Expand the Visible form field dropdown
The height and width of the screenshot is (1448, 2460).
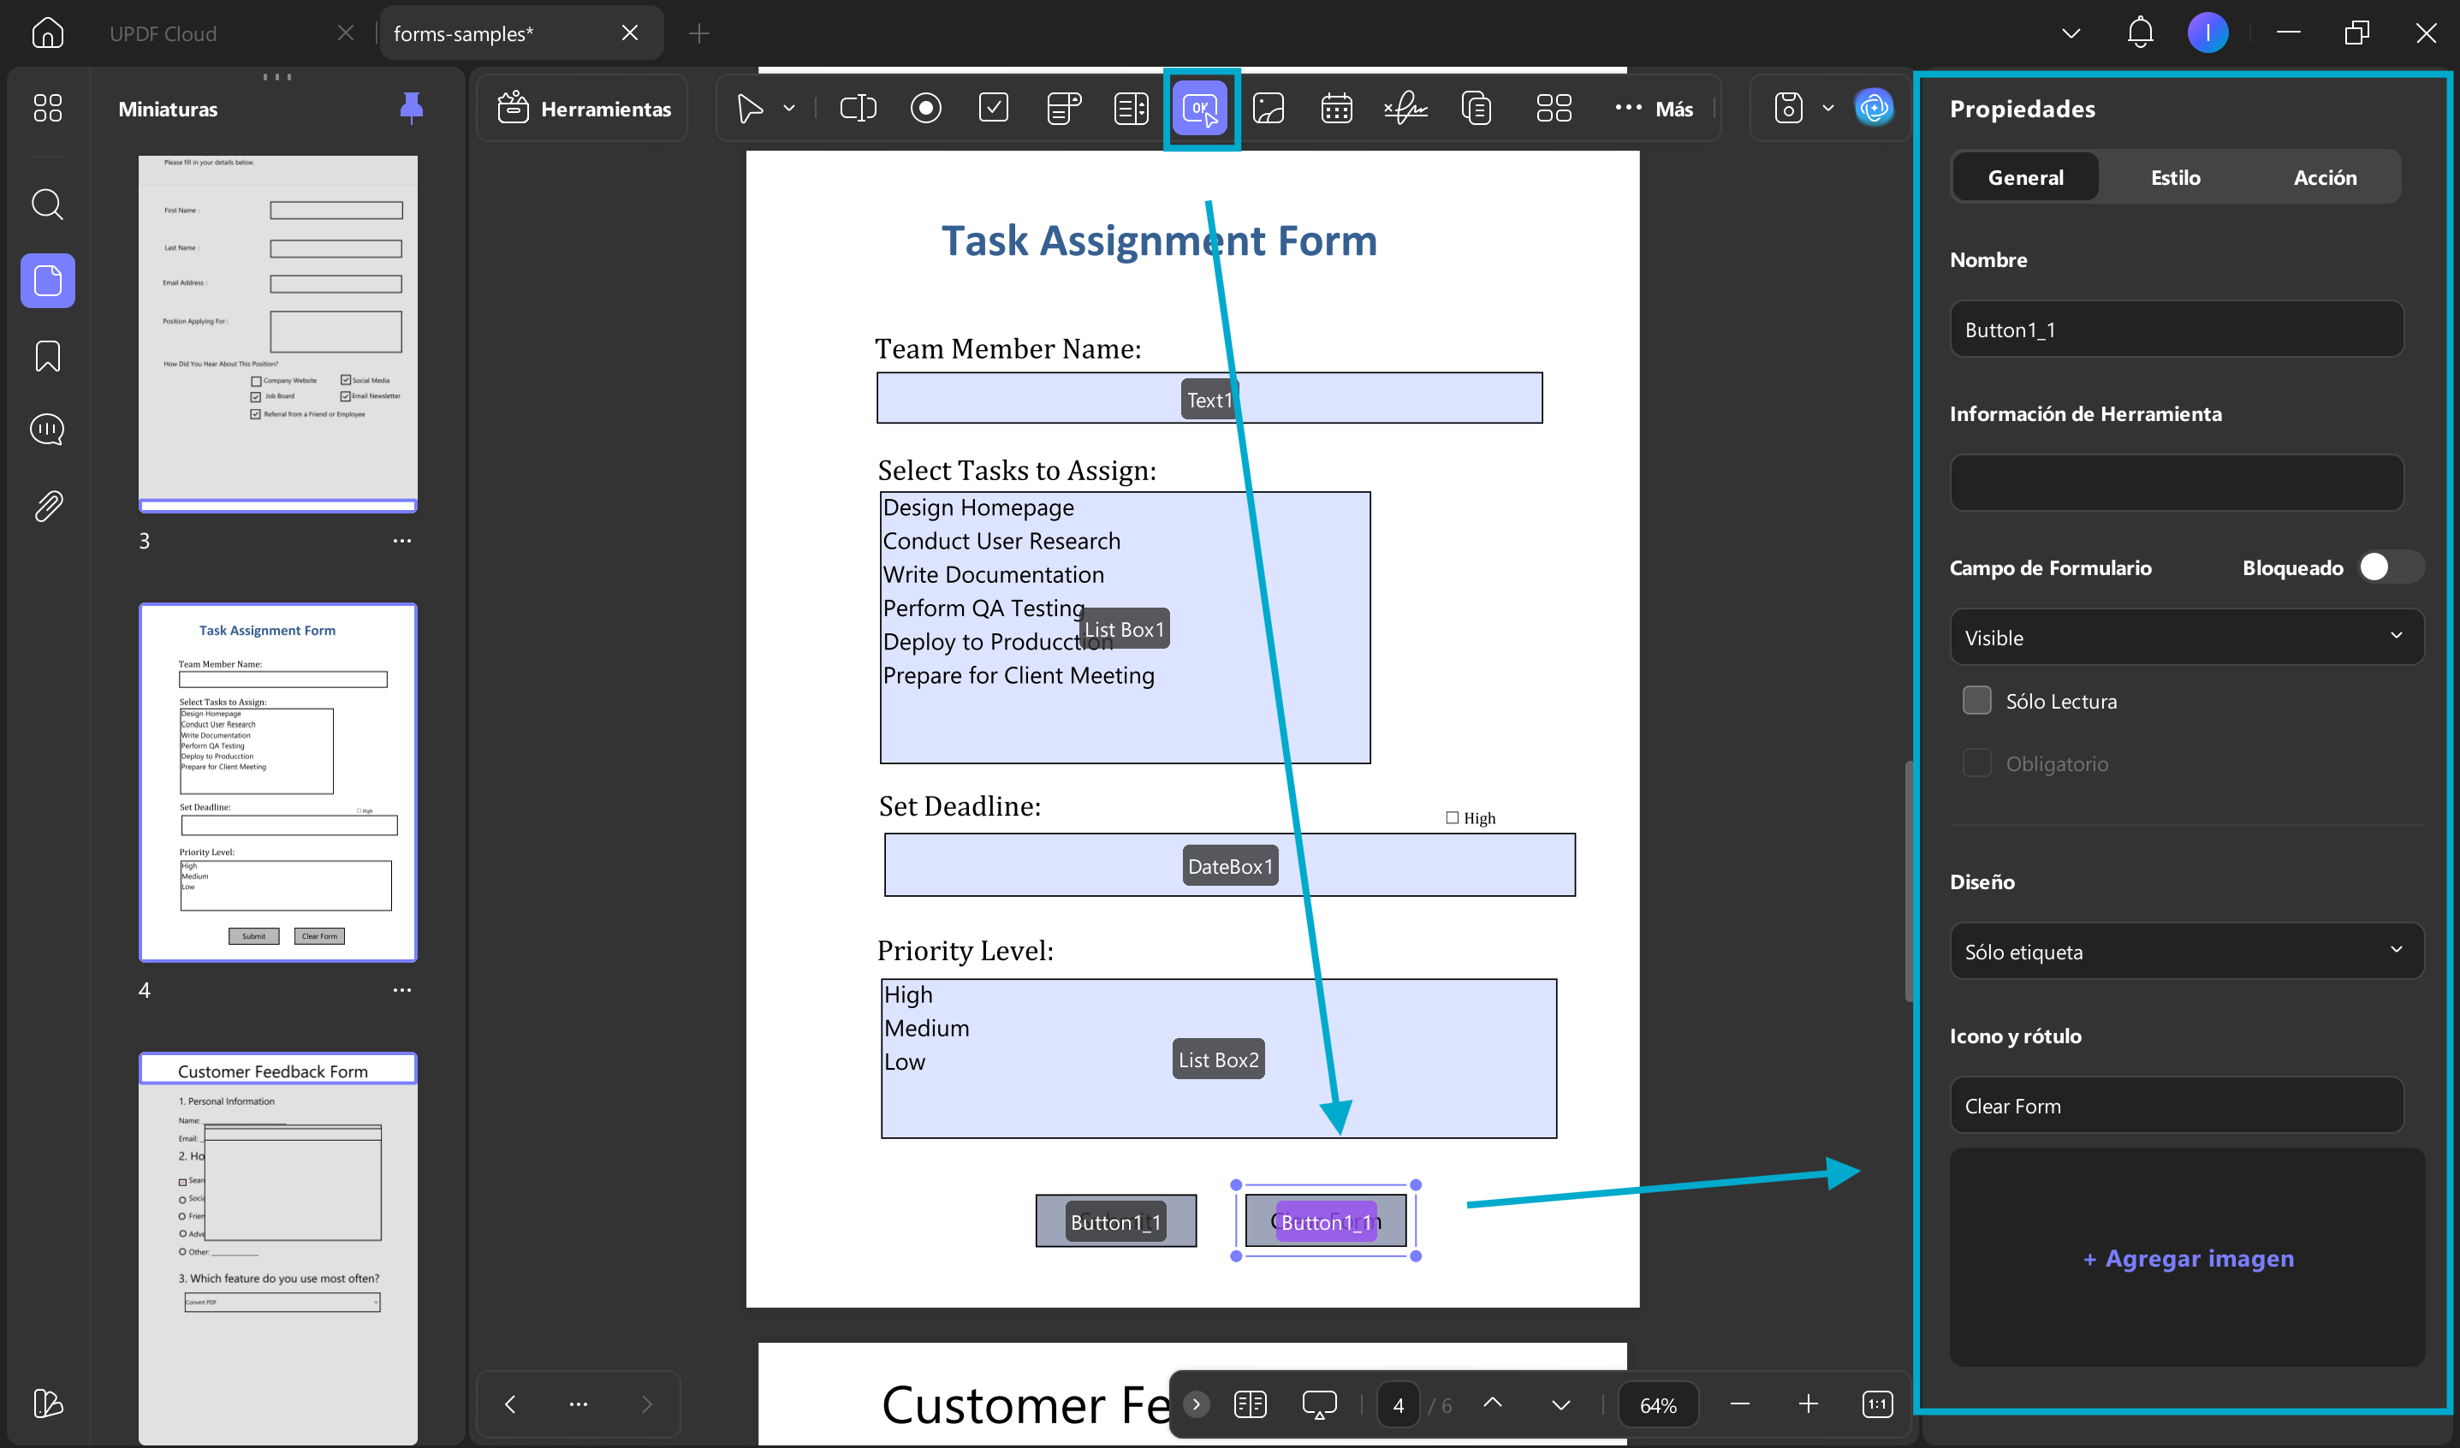[2186, 638]
